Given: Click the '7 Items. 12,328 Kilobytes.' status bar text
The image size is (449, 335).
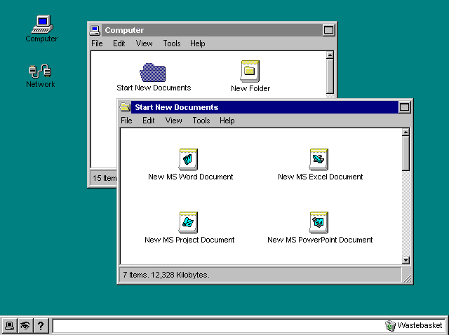Looking at the screenshot, I should pos(166,275).
